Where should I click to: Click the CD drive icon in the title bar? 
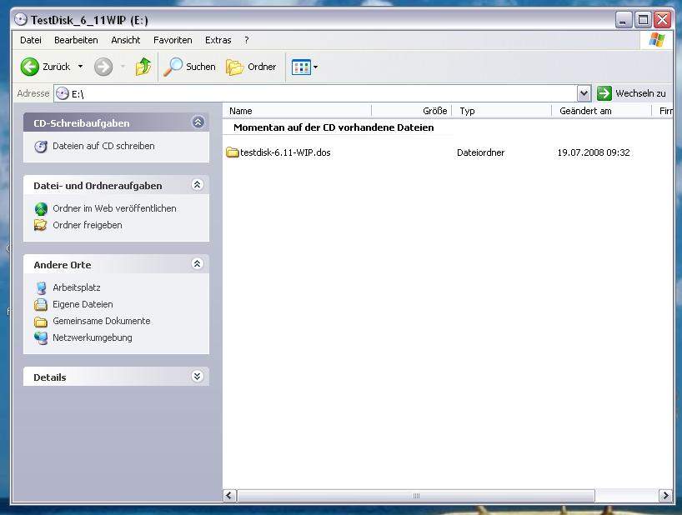pyautogui.click(x=21, y=19)
